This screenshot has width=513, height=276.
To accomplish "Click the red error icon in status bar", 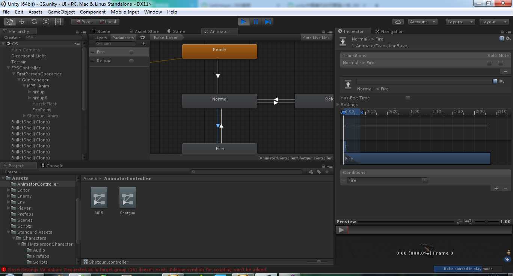I will [x=4, y=269].
